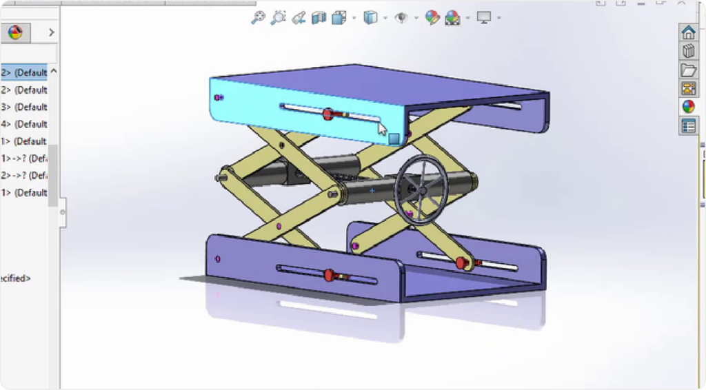Open the Hide/Show Items eye dropdown
The height and width of the screenshot is (390, 706).
pos(416,18)
